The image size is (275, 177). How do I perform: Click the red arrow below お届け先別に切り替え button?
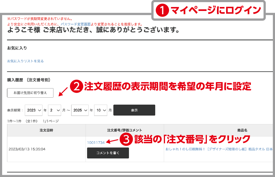62,91
